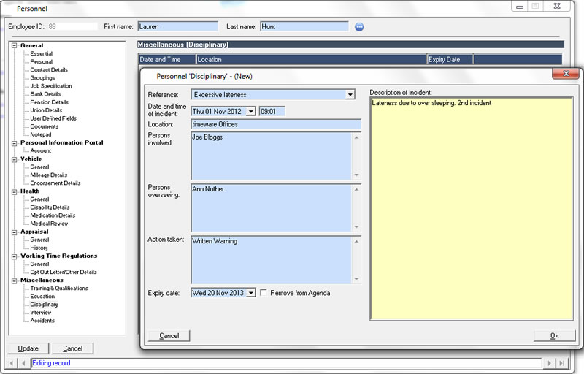Click the blue ellipsis icon beside Last name
Viewport: 584px width, 374px height.
359,27
